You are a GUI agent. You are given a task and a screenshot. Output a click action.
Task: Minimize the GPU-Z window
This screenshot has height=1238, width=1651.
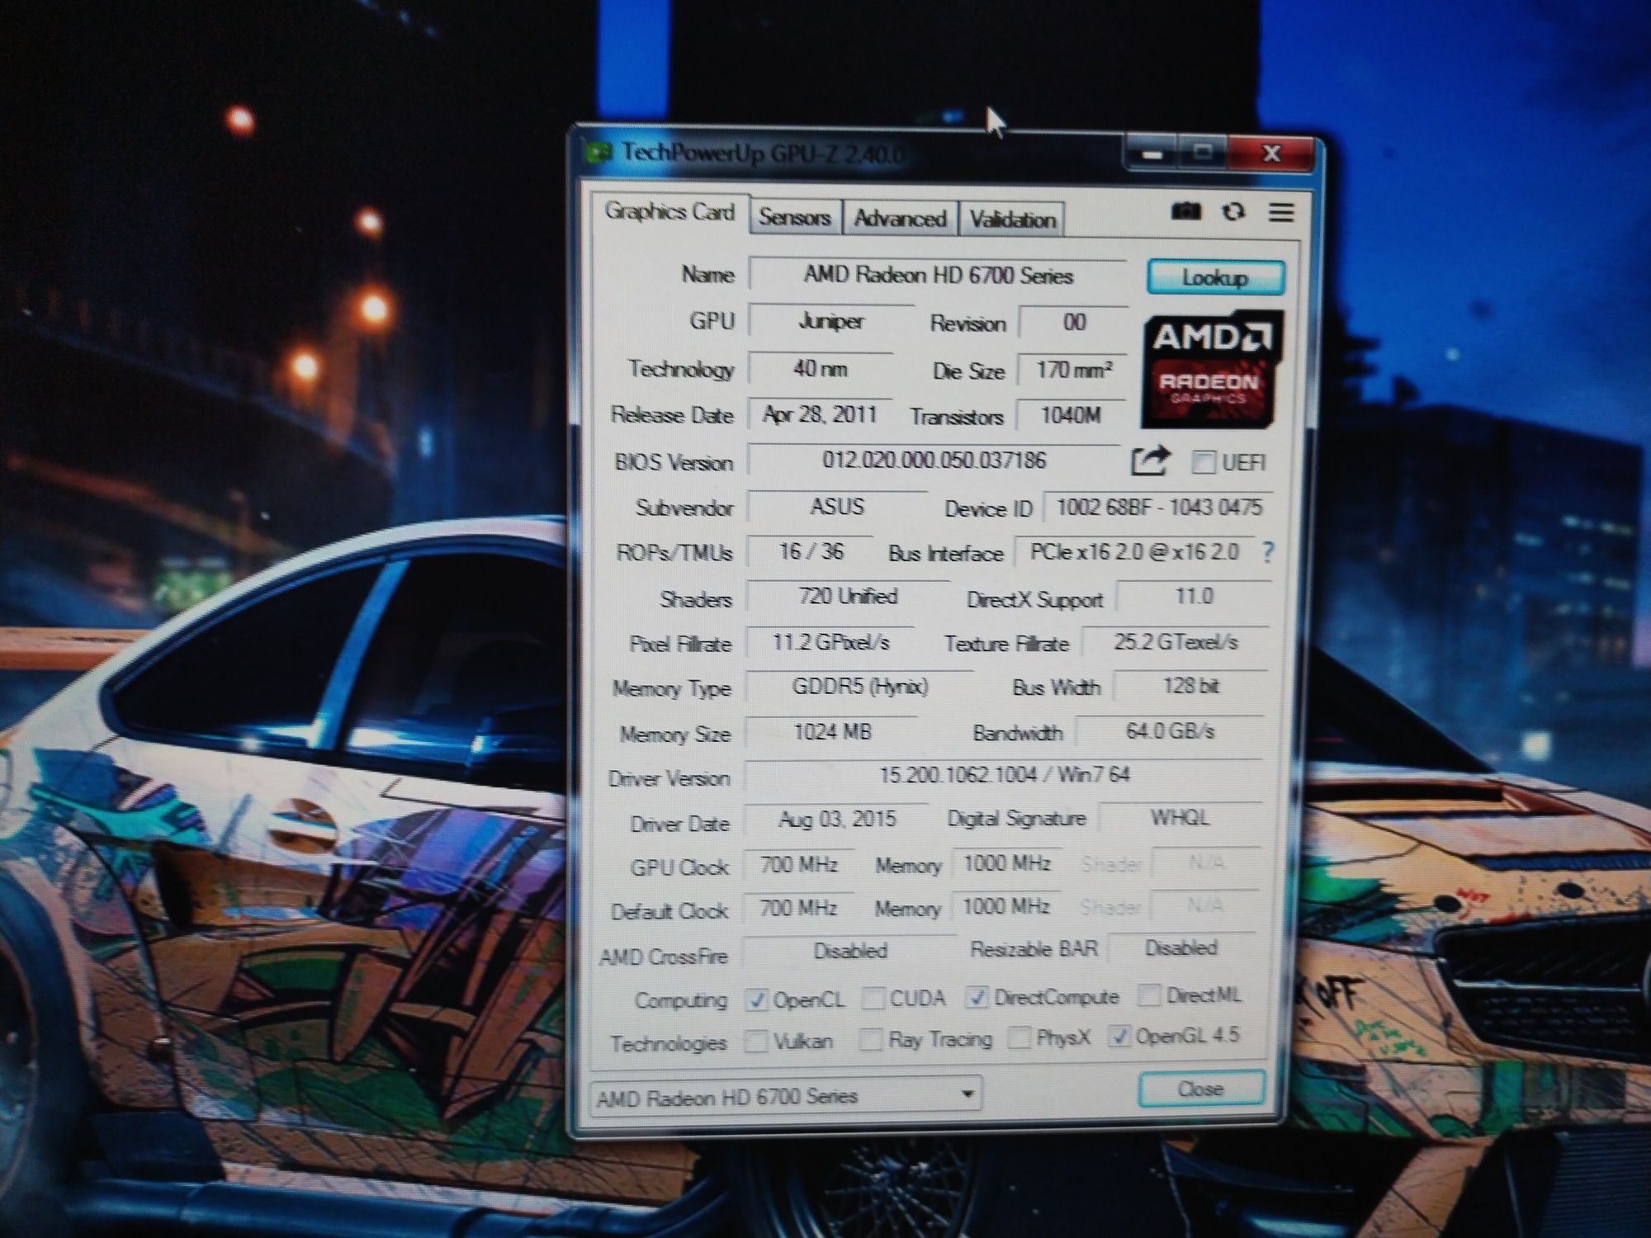click(1153, 154)
